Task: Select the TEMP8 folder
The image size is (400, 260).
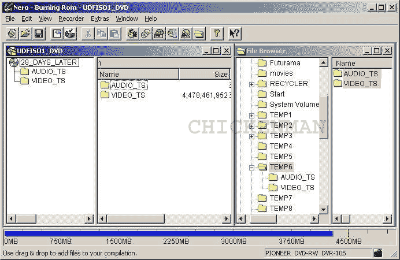Action: (281, 209)
